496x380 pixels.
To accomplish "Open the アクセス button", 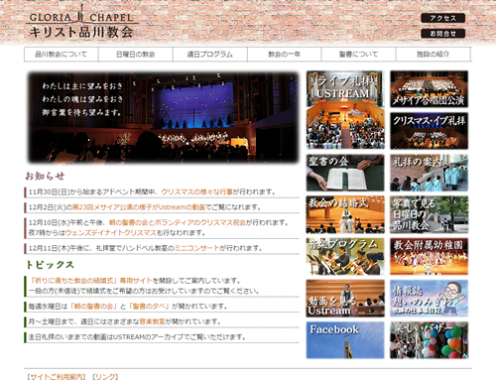I will pyautogui.click(x=442, y=18).
